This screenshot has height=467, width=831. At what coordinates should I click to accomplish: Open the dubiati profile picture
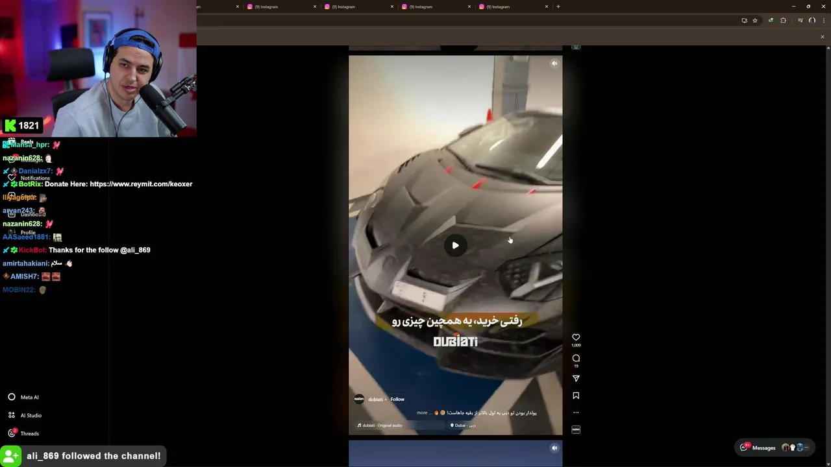(x=359, y=399)
